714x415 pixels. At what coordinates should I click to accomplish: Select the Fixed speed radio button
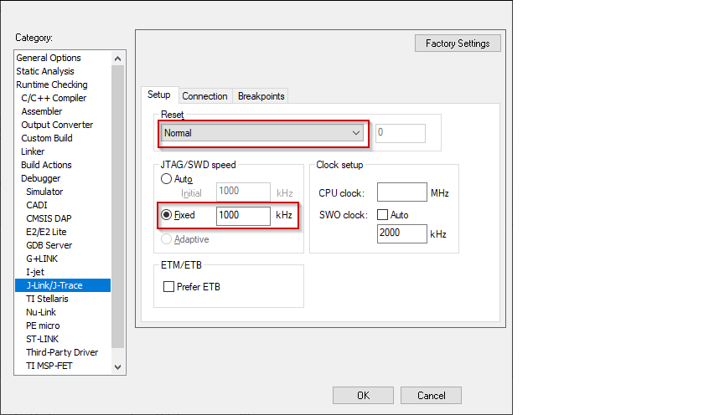167,215
